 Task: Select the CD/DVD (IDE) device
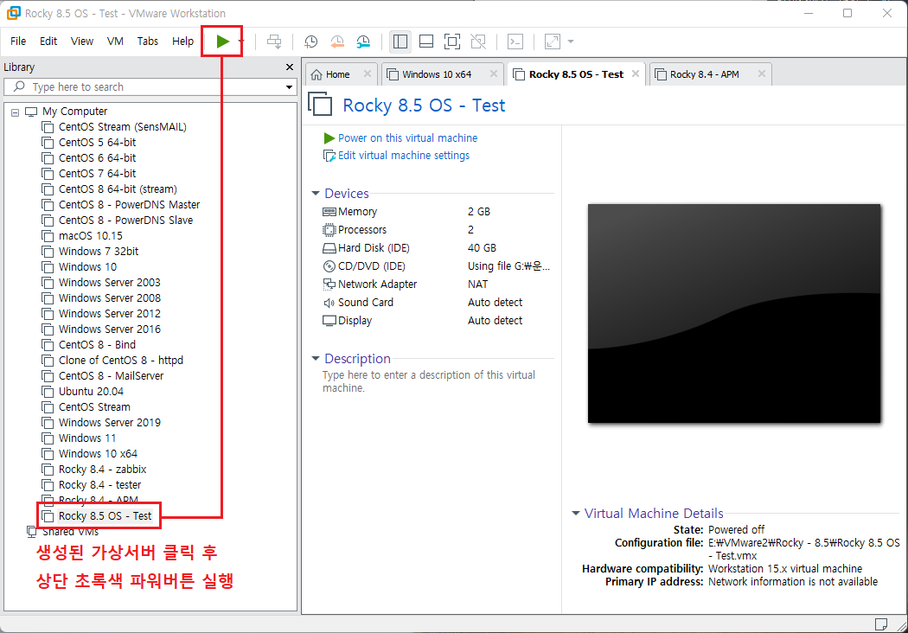pos(436,266)
